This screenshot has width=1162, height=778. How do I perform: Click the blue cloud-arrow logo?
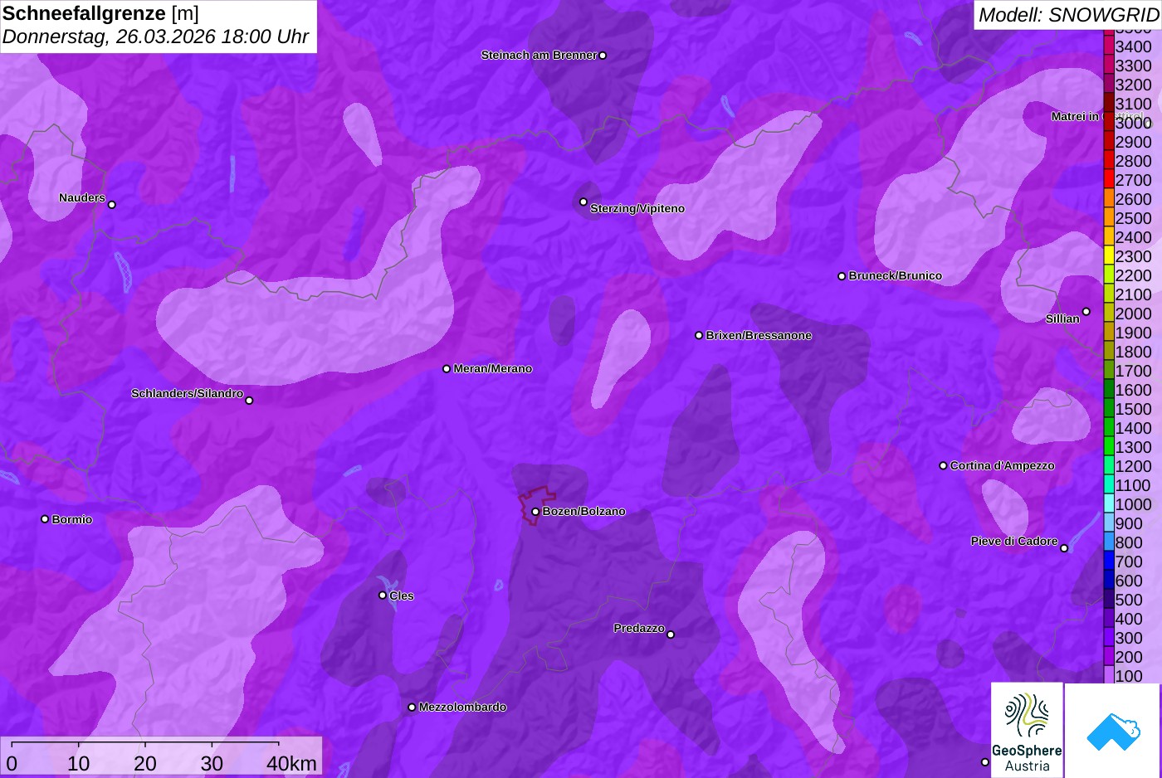(x=1113, y=731)
